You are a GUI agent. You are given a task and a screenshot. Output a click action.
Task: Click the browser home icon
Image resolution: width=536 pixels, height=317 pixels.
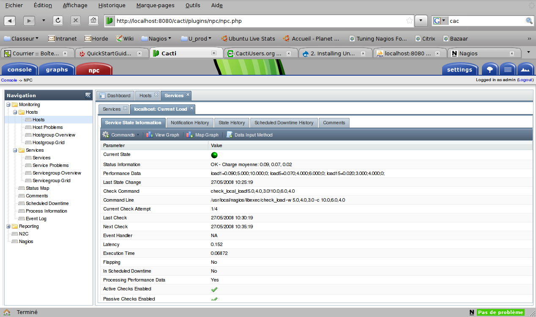[x=93, y=21]
